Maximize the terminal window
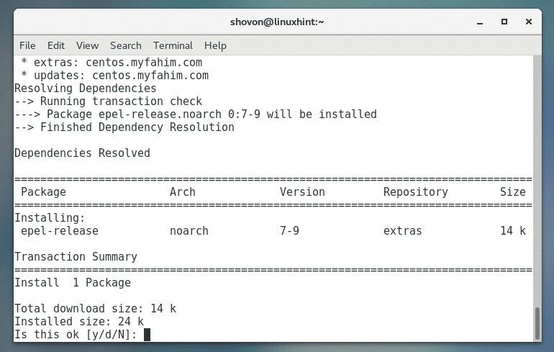The image size is (554, 352). click(504, 22)
